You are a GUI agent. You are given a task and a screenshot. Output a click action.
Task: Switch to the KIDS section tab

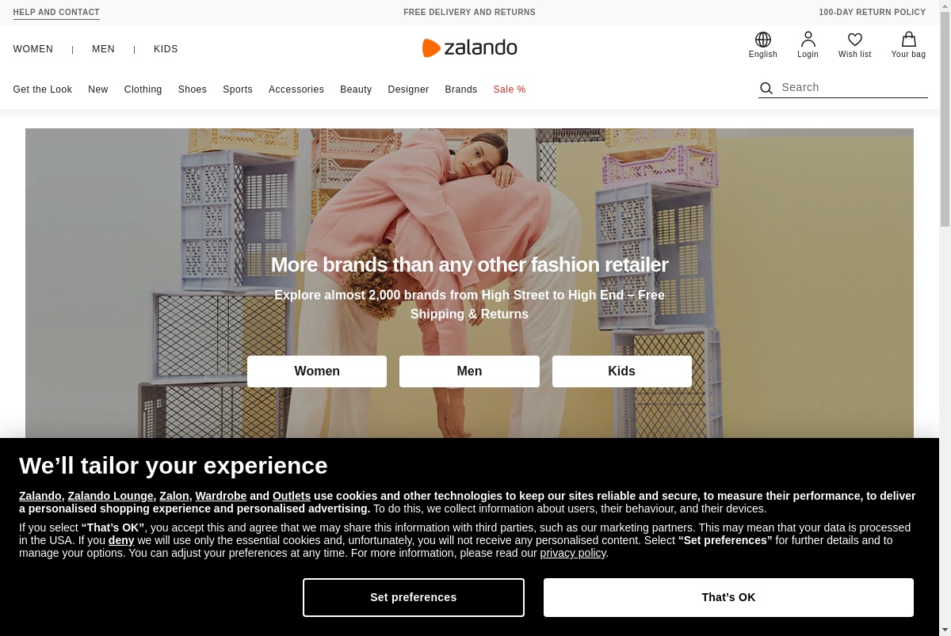coord(166,49)
